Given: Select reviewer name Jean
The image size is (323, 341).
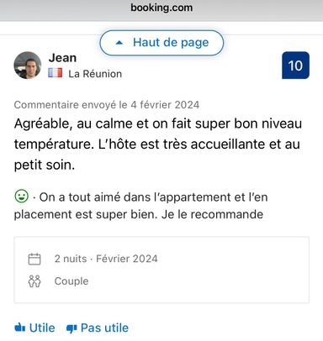Looking at the screenshot, I should [x=62, y=58].
